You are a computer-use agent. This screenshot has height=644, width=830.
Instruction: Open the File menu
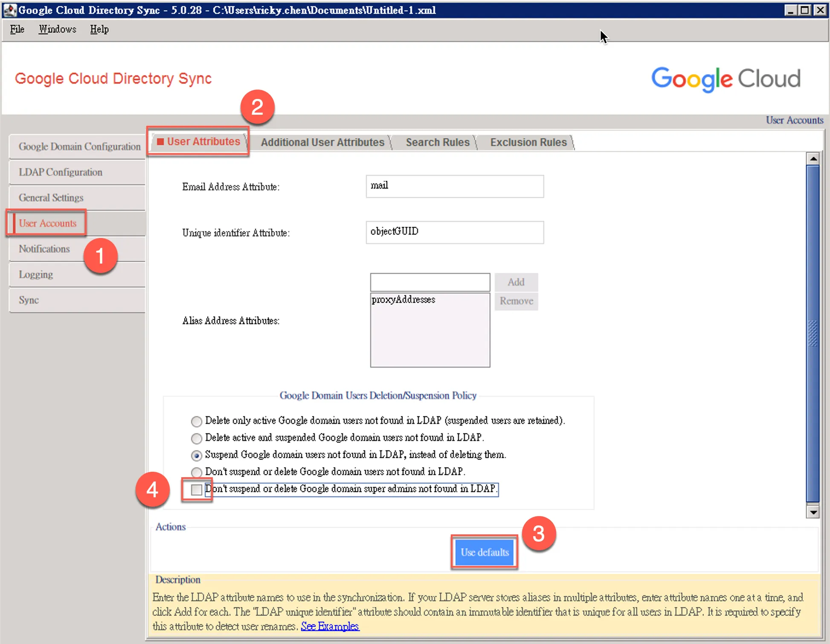(x=17, y=29)
